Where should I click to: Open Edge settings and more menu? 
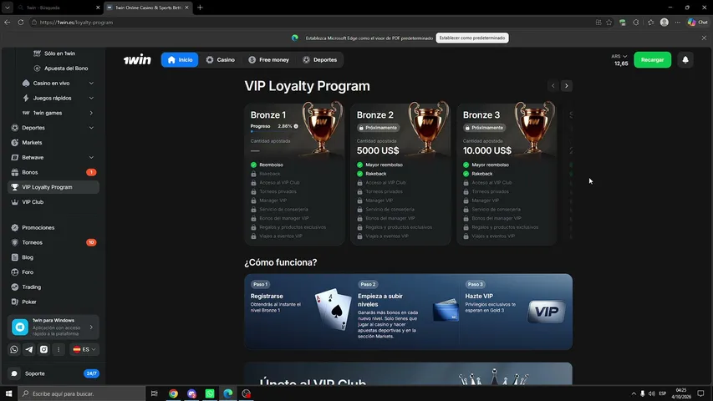(x=678, y=23)
